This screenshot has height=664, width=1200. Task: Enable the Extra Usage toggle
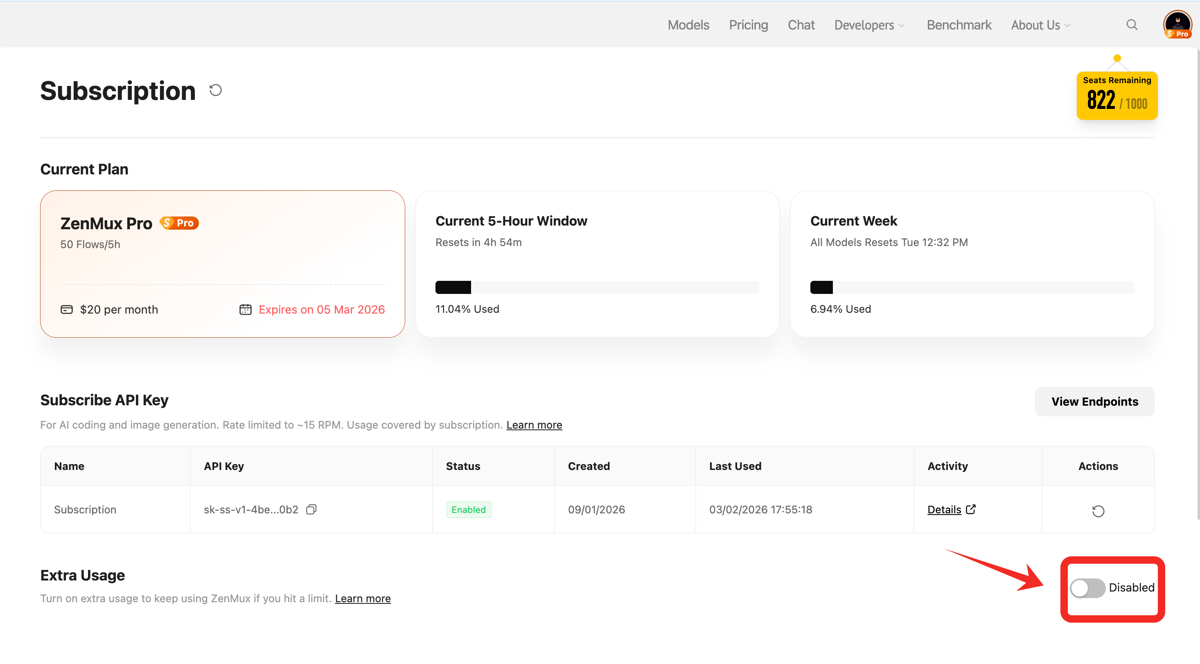[1087, 588]
